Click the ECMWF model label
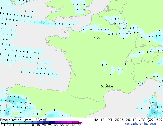Image resolution: width=163 pixels, height=126 pixels. (x=41, y=120)
